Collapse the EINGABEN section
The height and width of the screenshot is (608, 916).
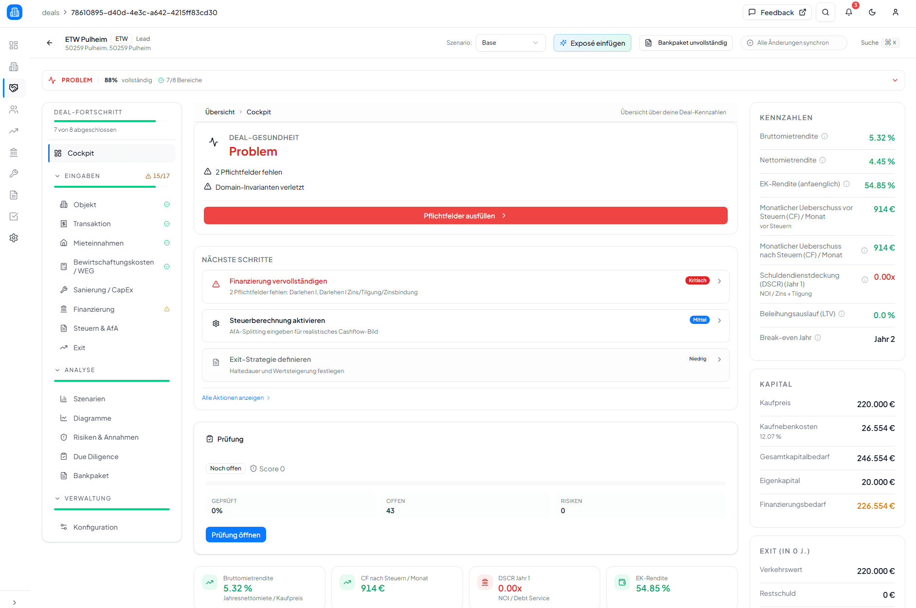58,176
